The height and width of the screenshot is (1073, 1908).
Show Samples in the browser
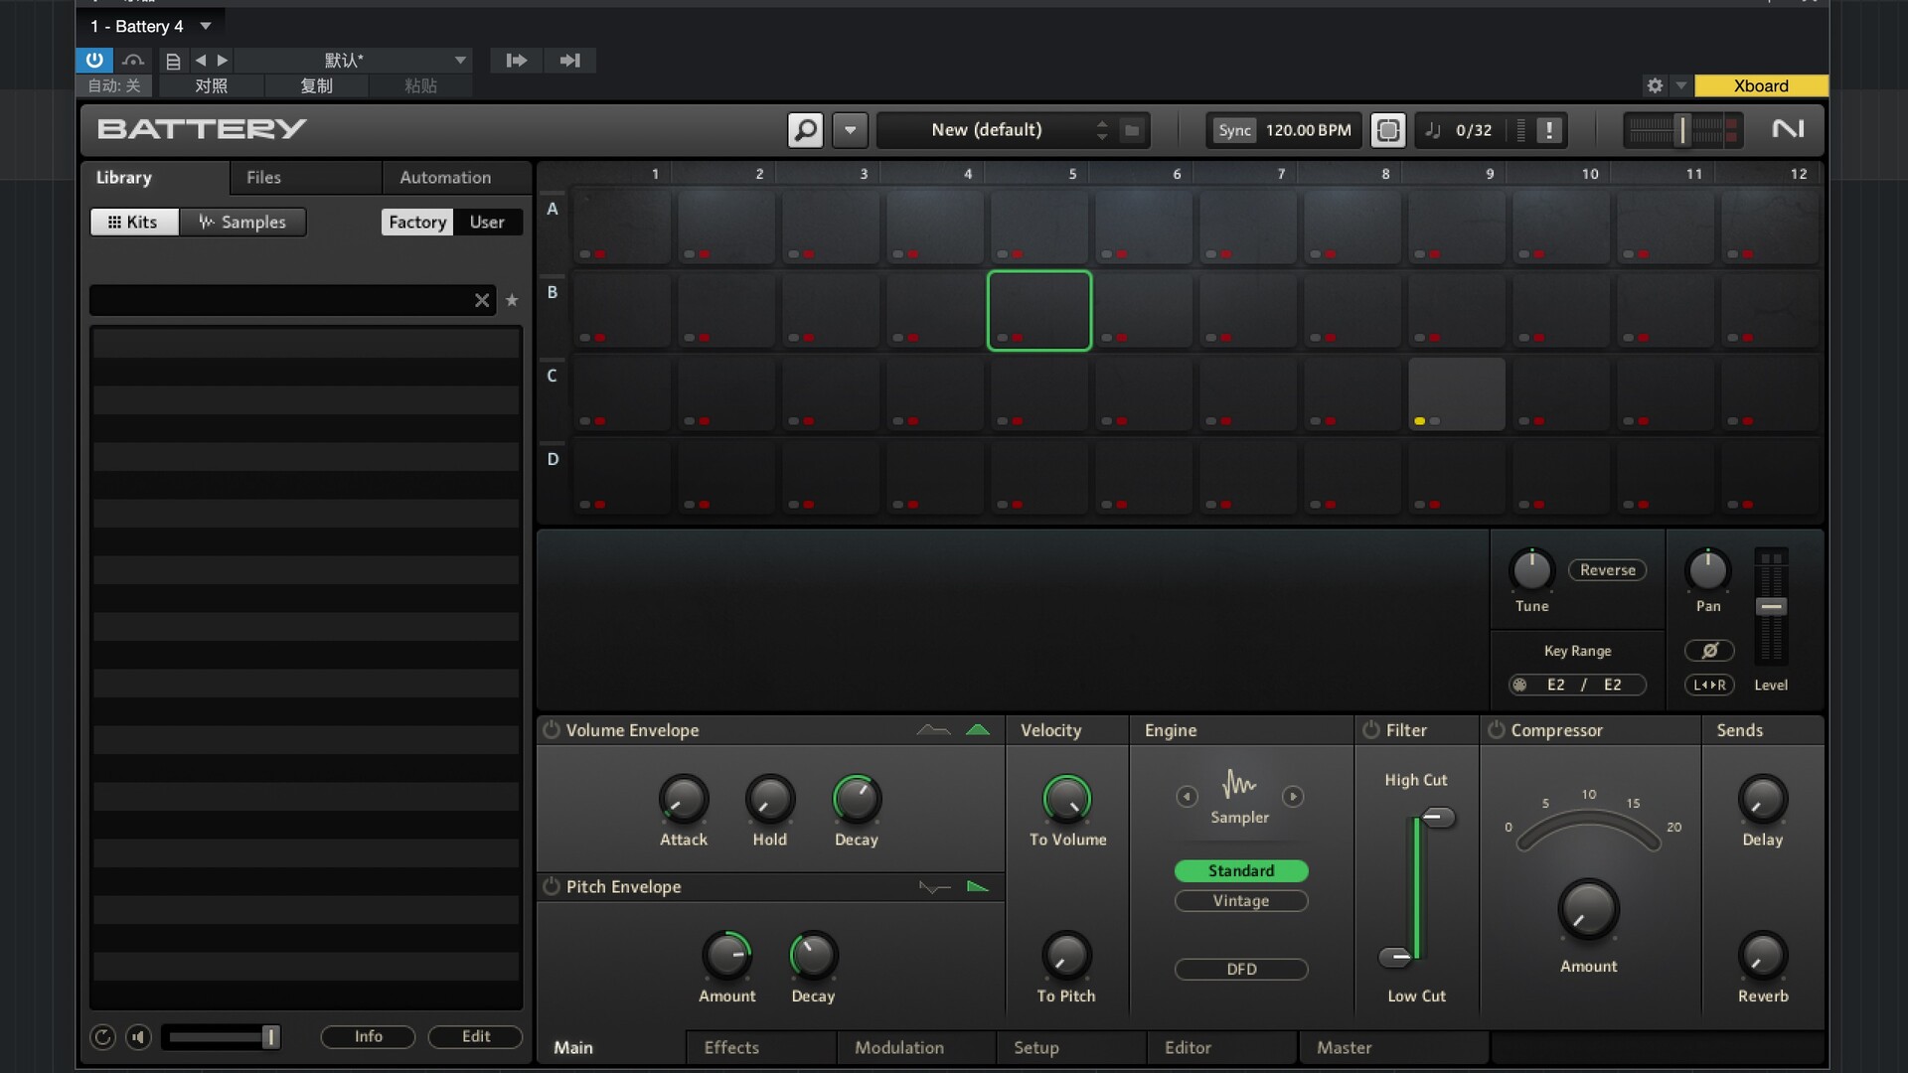(x=242, y=222)
